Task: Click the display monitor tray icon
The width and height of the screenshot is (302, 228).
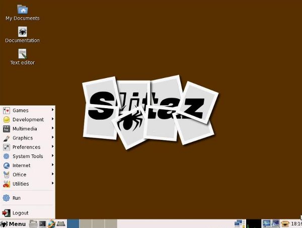Action: point(276,224)
